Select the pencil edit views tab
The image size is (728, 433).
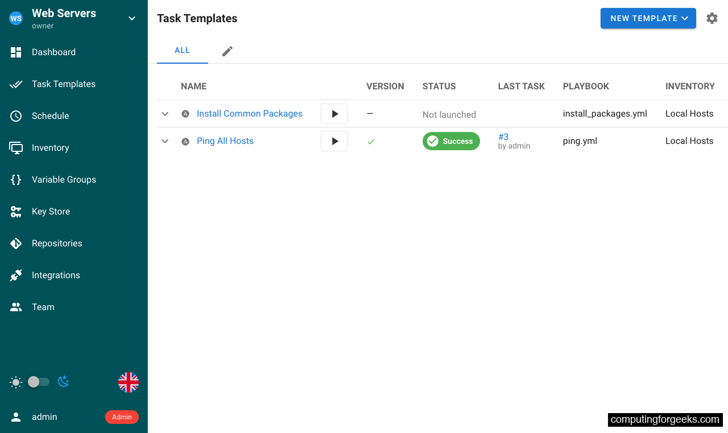[227, 50]
